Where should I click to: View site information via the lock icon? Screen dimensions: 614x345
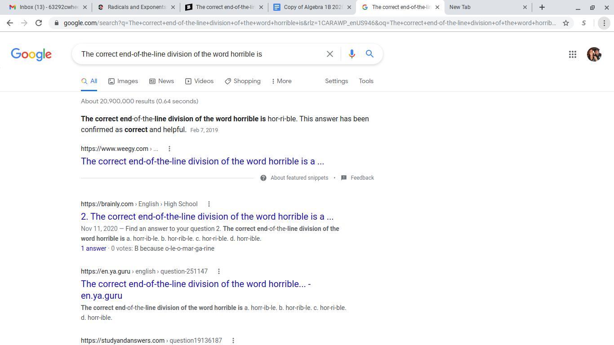[x=56, y=23]
